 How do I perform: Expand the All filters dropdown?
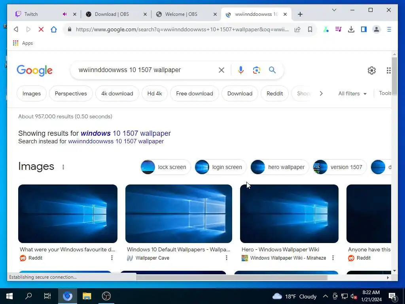352,93
